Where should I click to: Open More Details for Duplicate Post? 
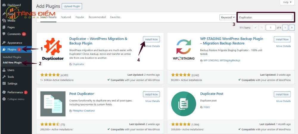283,101
